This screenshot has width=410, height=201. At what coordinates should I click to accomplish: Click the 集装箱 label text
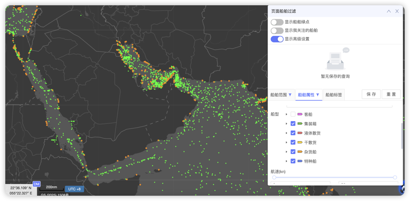coord(311,123)
